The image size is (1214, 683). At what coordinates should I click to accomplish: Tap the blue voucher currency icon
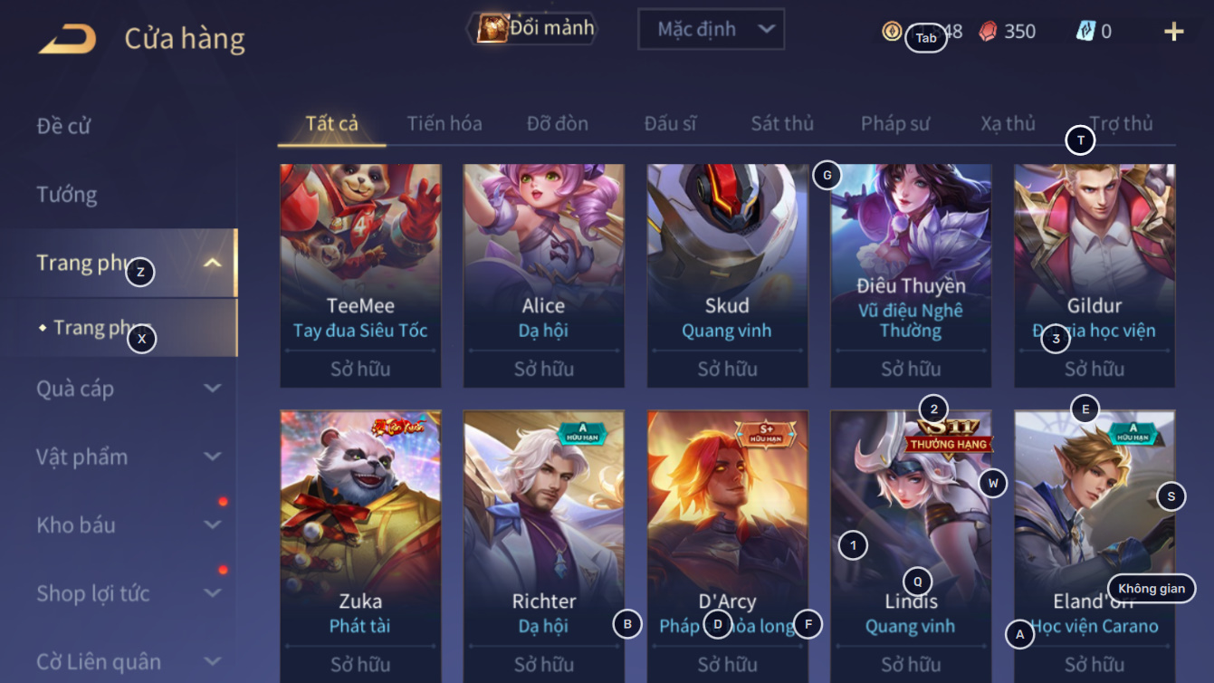point(1085,31)
